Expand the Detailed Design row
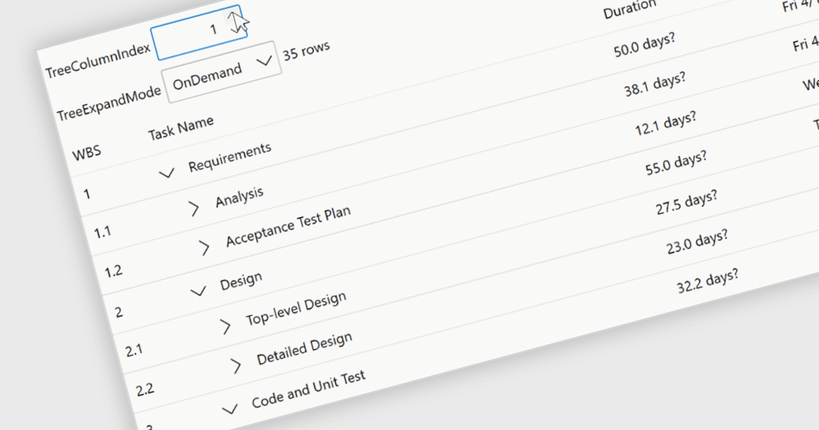The height and width of the screenshot is (430, 819). coord(236,365)
